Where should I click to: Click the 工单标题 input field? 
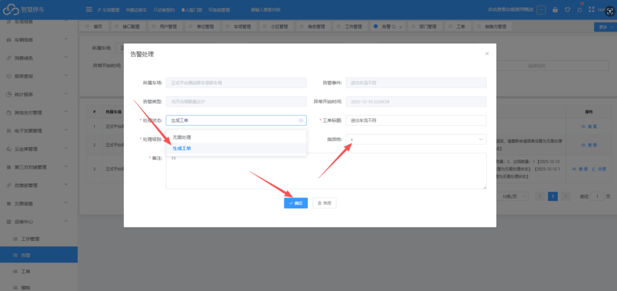click(x=416, y=120)
